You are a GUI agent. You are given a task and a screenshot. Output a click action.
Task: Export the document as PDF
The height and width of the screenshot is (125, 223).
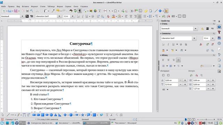click(x=23, y=11)
